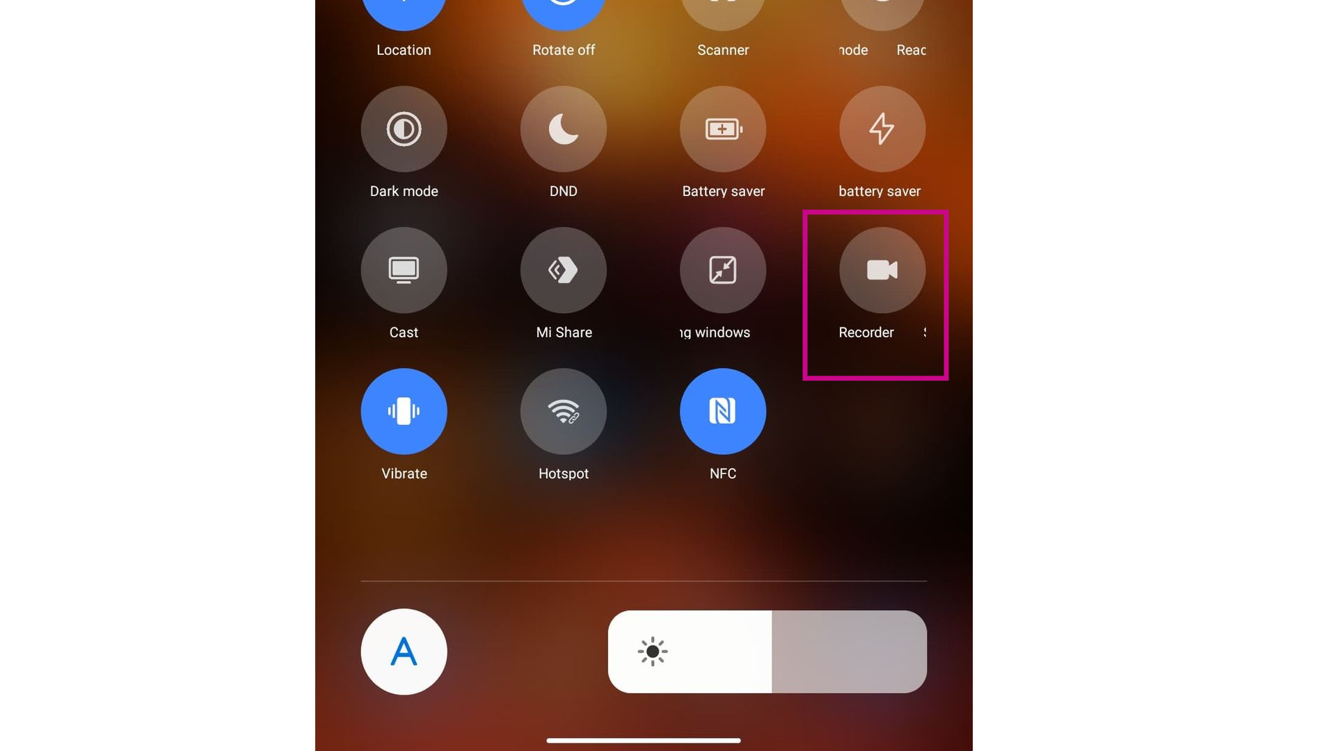This screenshot has height=751, width=1336.
Task: Enable the Hotspot toggle
Action: click(562, 411)
